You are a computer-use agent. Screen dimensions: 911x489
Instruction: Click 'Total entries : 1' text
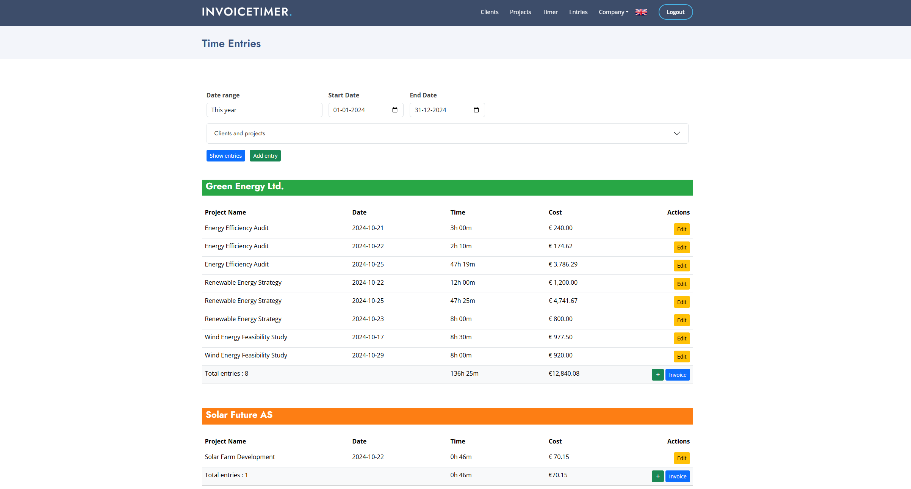pyautogui.click(x=226, y=475)
